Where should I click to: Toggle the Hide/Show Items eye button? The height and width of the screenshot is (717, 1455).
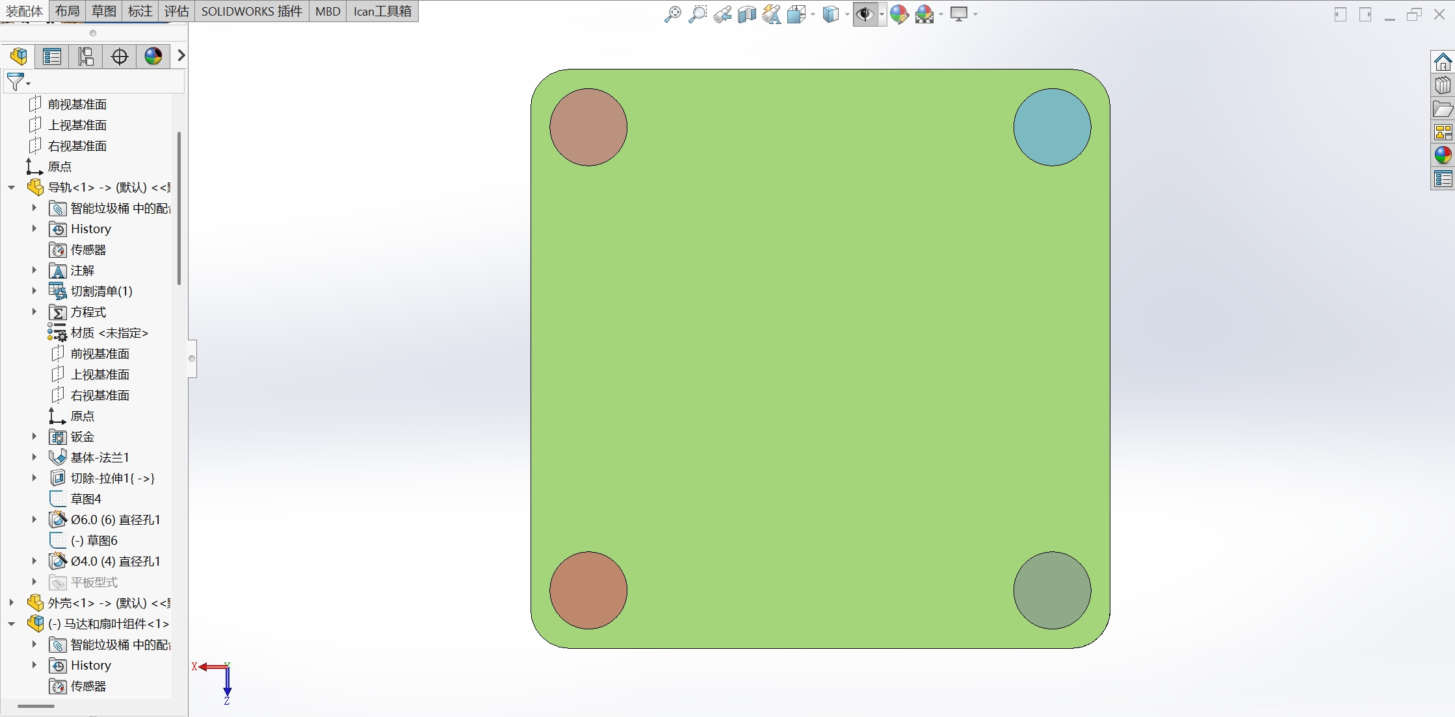(864, 14)
